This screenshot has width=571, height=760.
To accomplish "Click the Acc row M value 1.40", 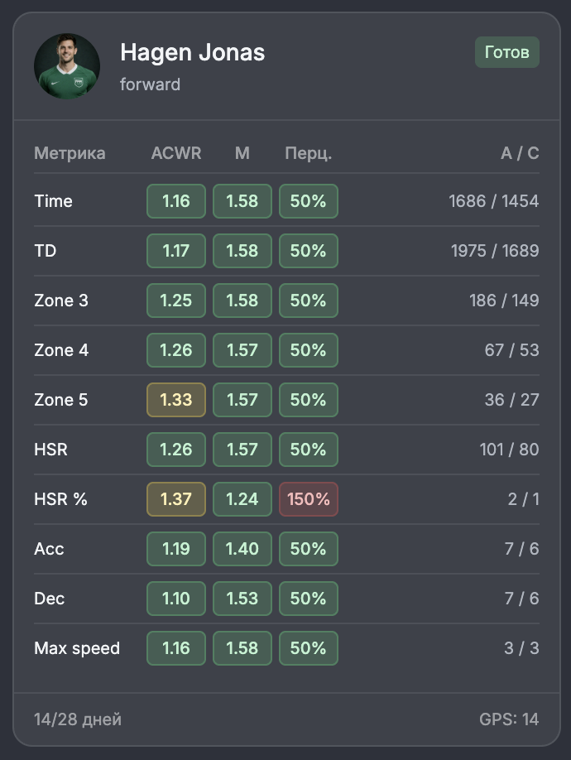I will point(242,549).
